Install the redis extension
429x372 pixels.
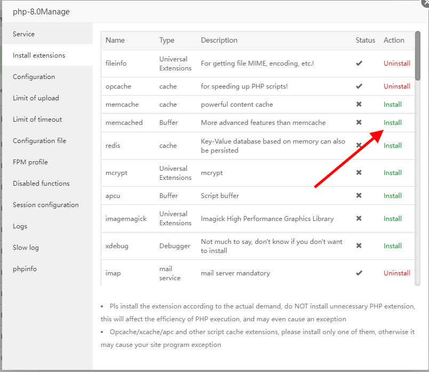pyautogui.click(x=393, y=146)
